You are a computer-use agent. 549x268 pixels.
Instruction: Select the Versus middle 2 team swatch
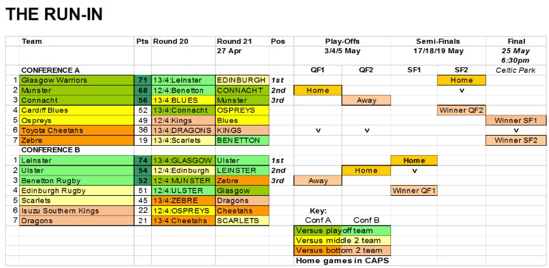coord(343,241)
